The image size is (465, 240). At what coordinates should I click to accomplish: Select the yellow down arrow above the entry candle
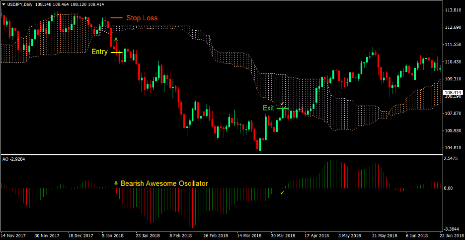coord(116,39)
